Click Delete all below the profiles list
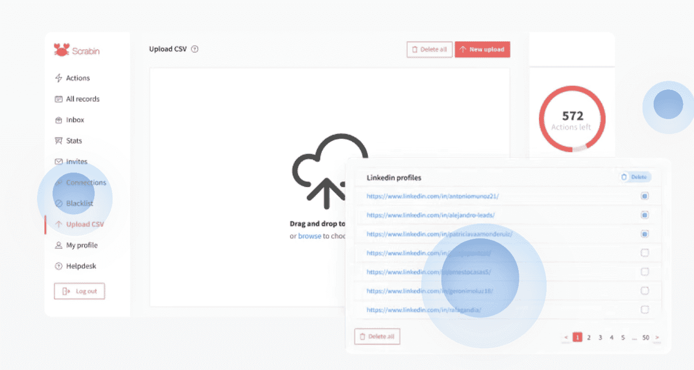Screen dimensions: 694x370 click(377, 336)
